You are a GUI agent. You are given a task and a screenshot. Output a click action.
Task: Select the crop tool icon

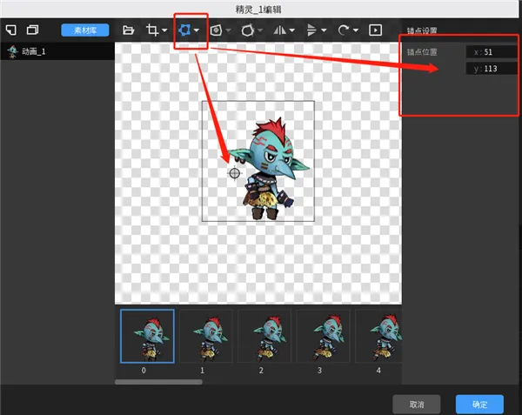click(x=152, y=30)
